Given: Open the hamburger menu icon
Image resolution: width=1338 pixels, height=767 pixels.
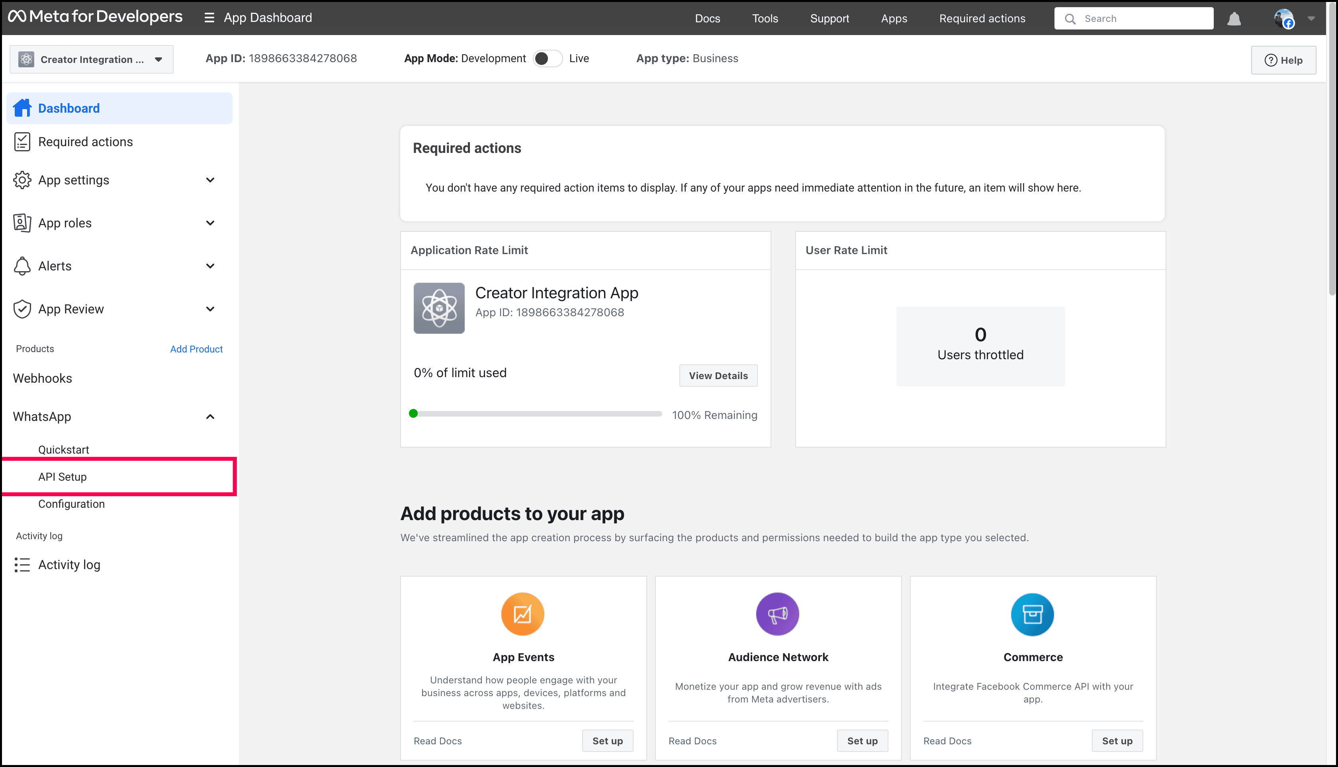Looking at the screenshot, I should 209,18.
